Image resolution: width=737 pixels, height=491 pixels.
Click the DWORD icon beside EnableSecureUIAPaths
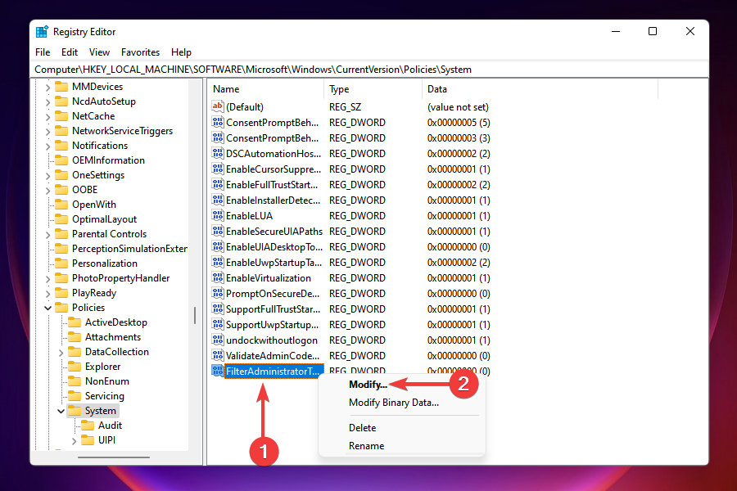(x=217, y=231)
